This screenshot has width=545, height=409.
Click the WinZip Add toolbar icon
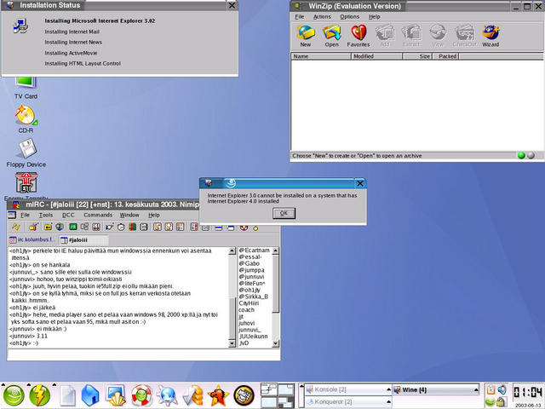coord(385,32)
